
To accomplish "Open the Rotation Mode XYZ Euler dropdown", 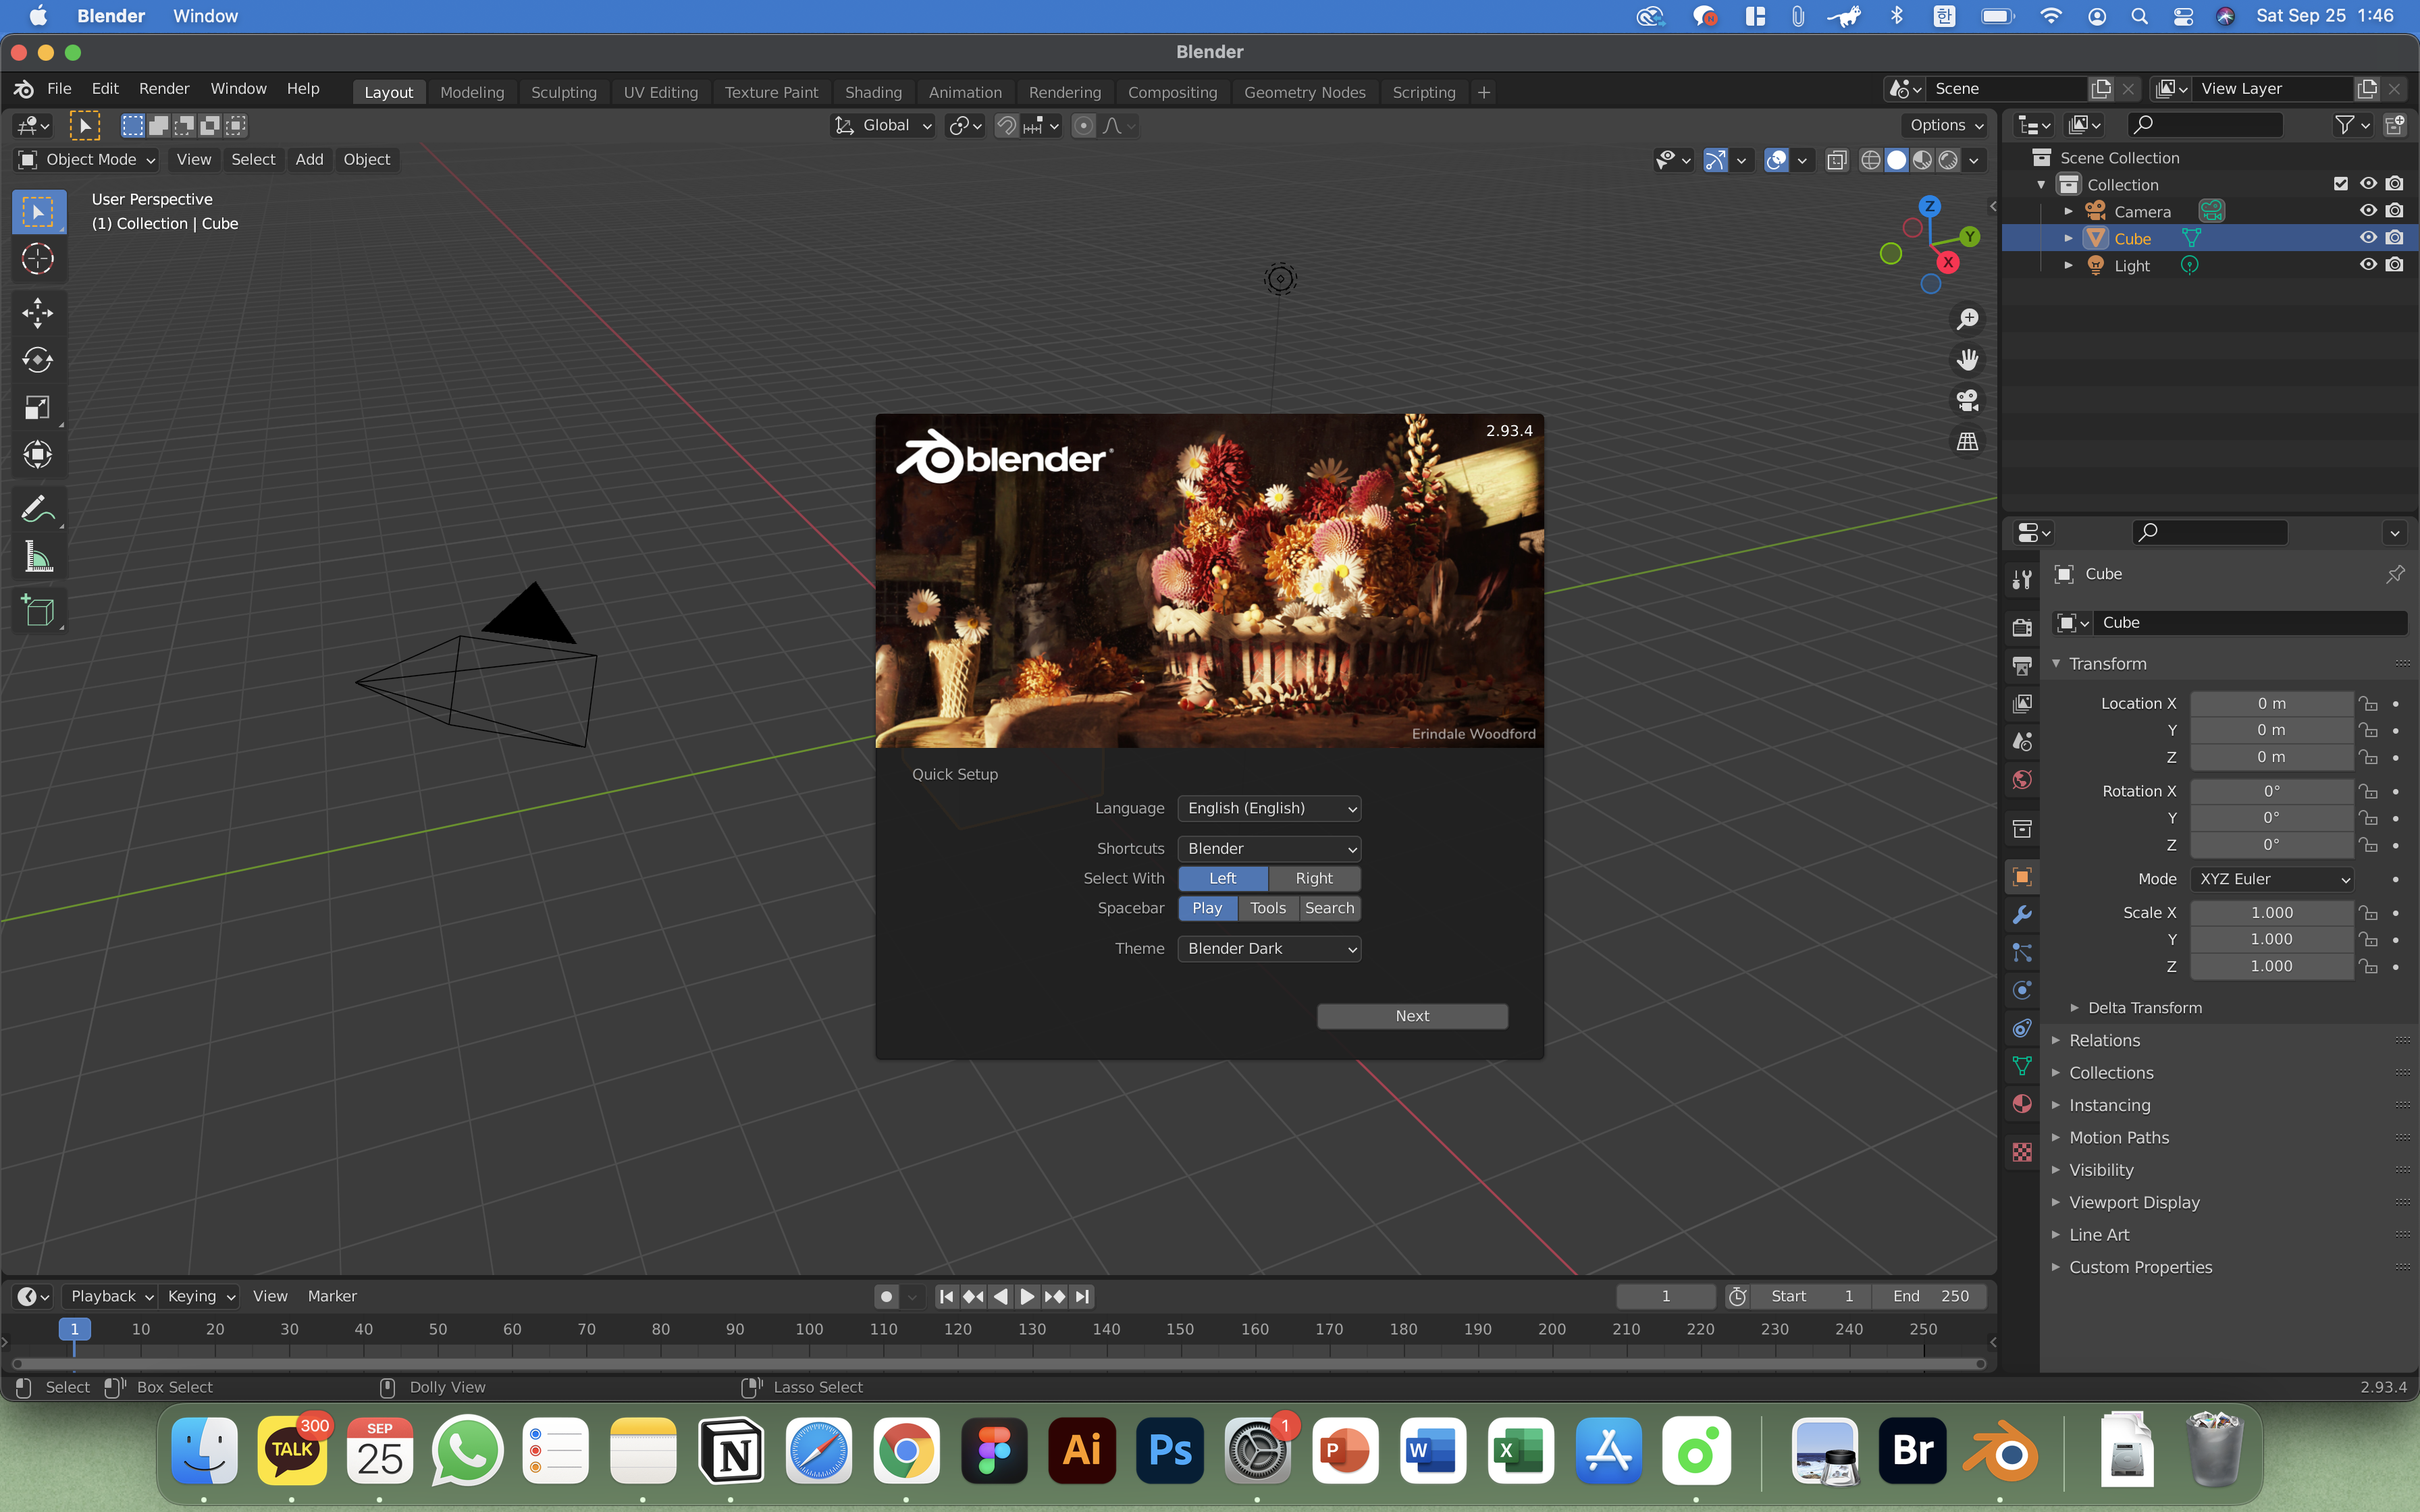I will 2272,879.
